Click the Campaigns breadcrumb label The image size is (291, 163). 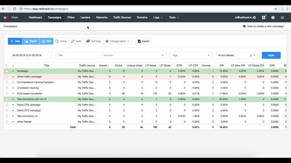pos(10,26)
